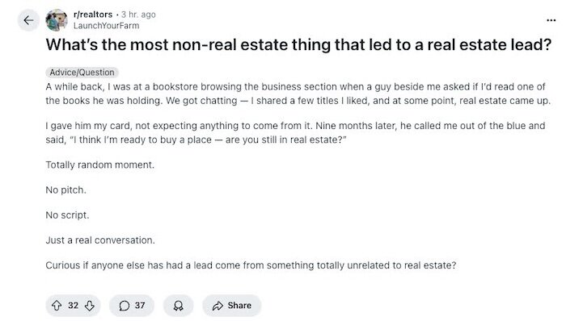Image resolution: width=566 pixels, height=321 pixels.
Task: Open the r/realtors community avatar
Action: click(x=57, y=20)
